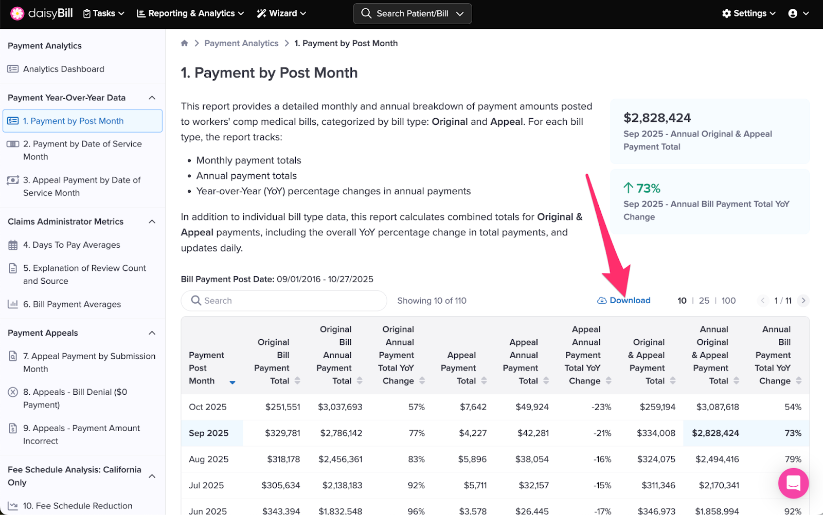Open the chat support bubble
The image size is (823, 515).
(x=793, y=483)
